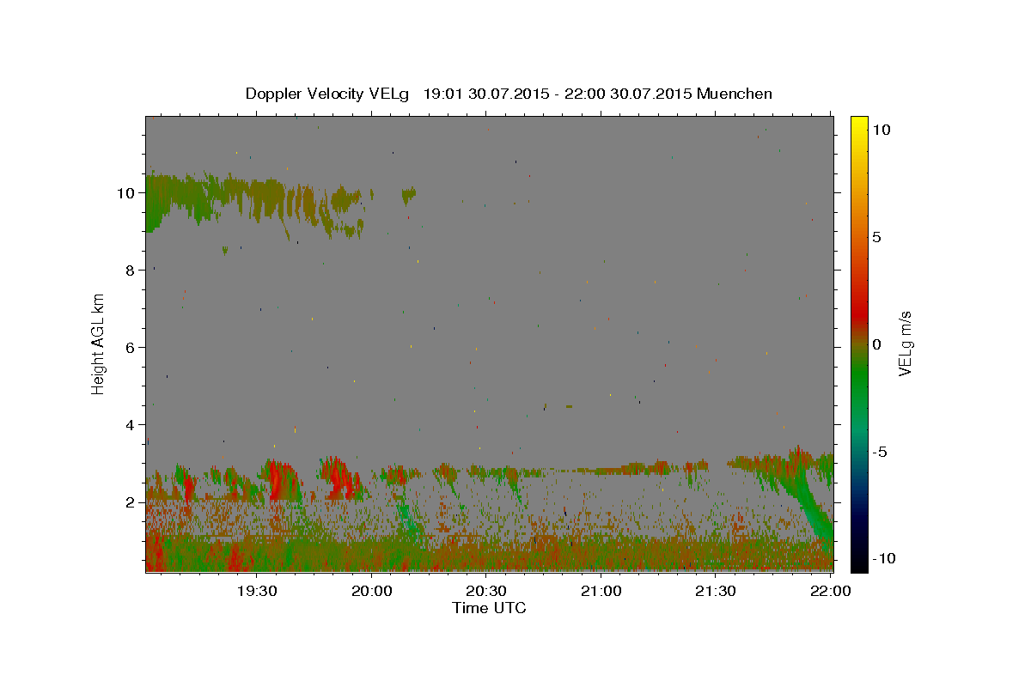Click the height axis label 2
1031x687 pixels.
(x=131, y=502)
